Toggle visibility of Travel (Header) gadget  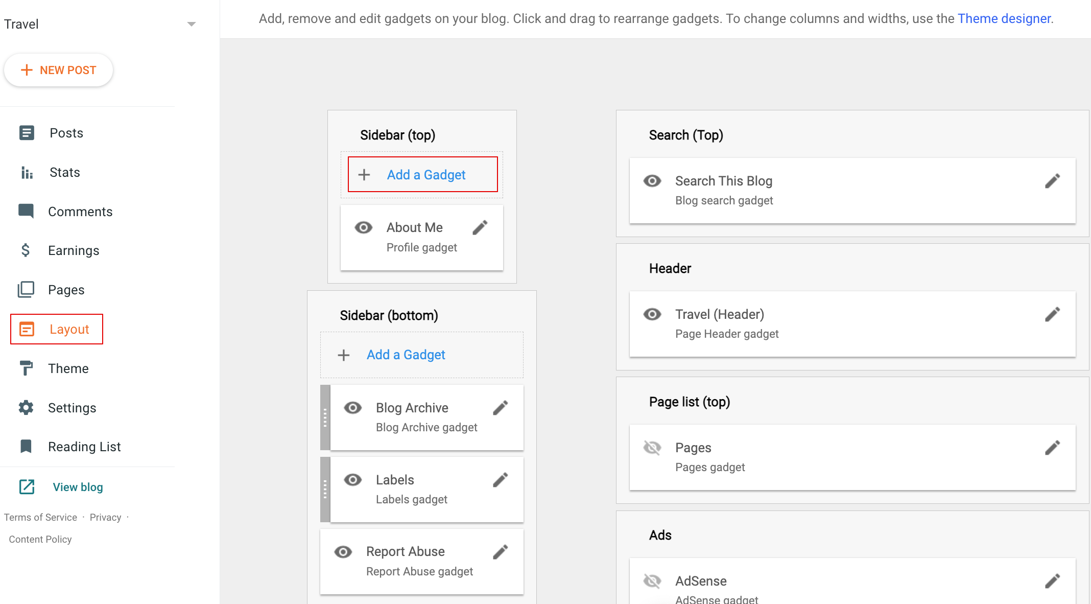(x=652, y=314)
